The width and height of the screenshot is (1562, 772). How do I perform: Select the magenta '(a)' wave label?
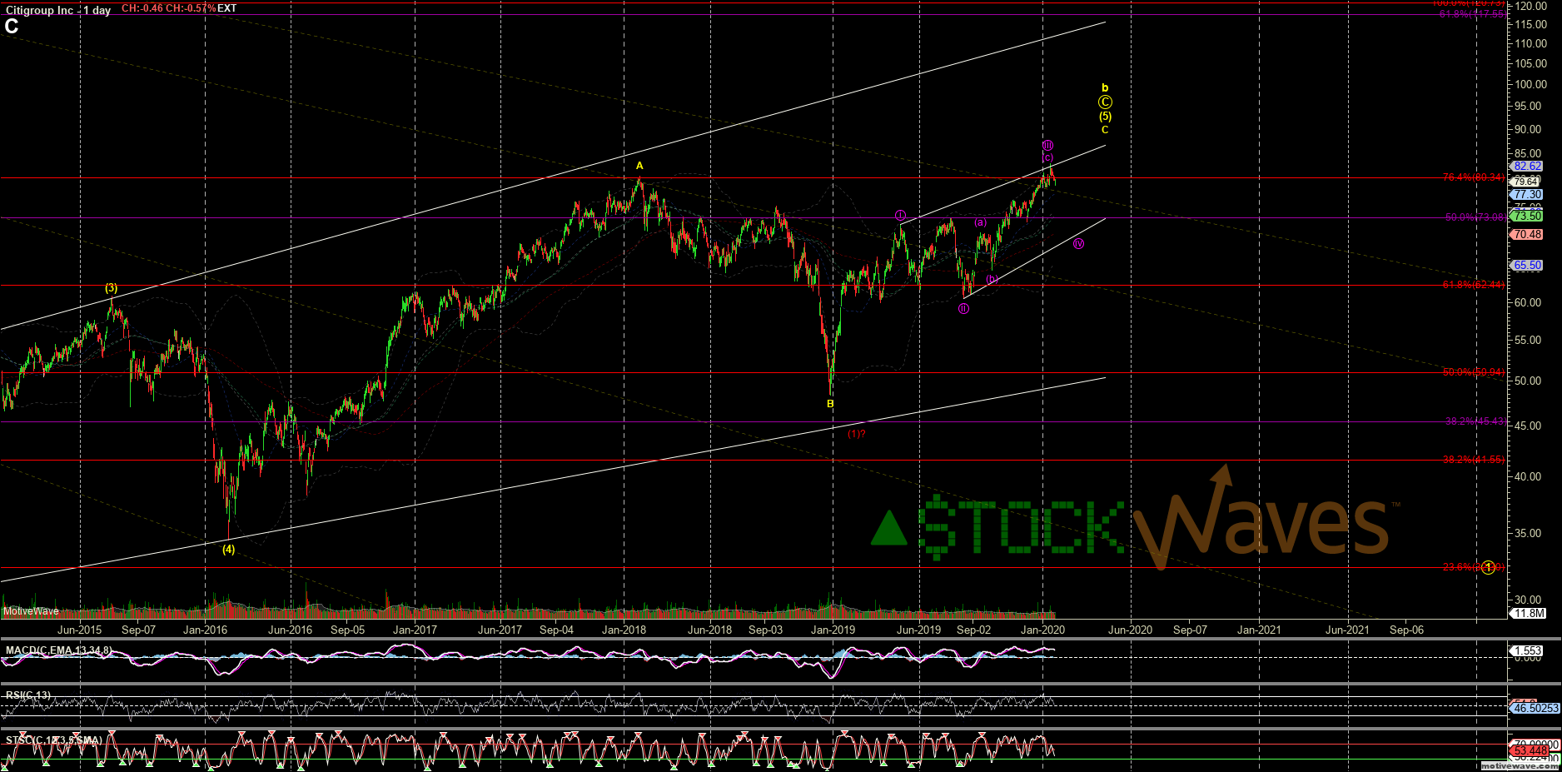[981, 222]
